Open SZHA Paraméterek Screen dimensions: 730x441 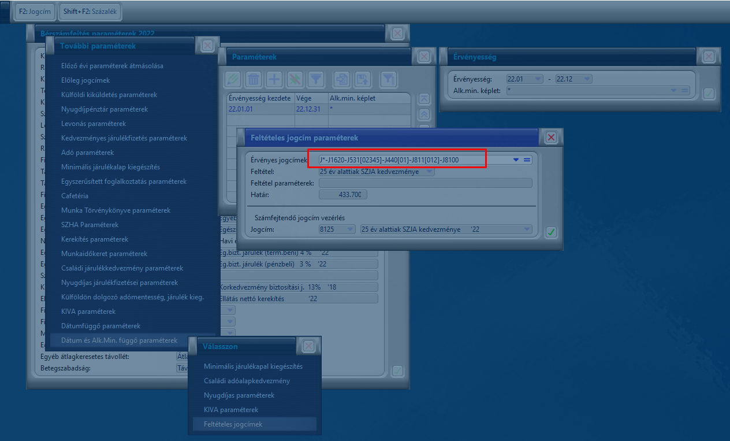pyautogui.click(x=90, y=225)
